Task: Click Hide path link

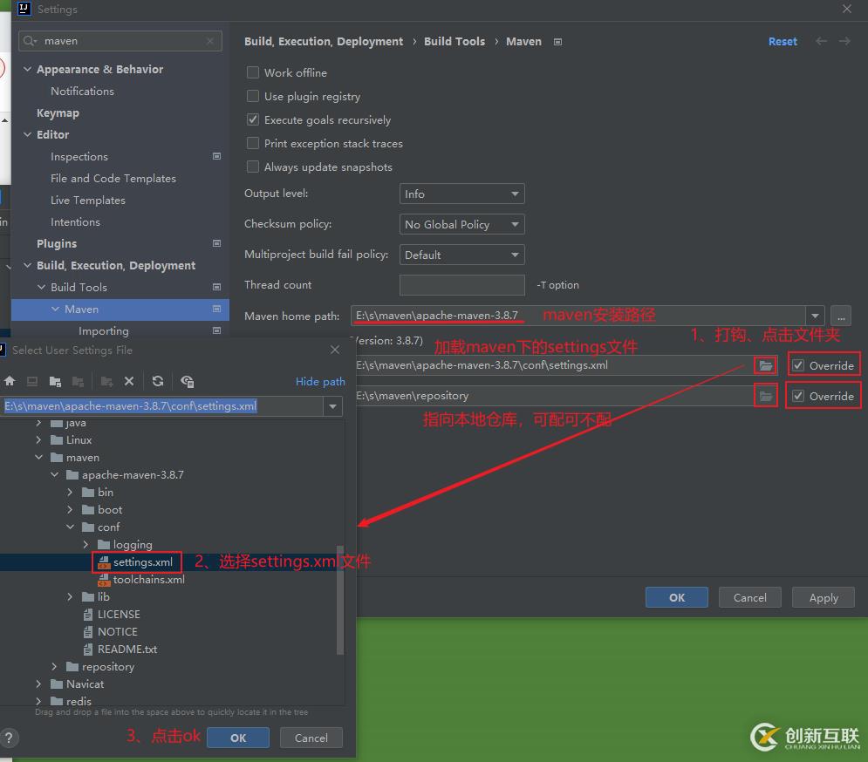Action: click(x=320, y=381)
